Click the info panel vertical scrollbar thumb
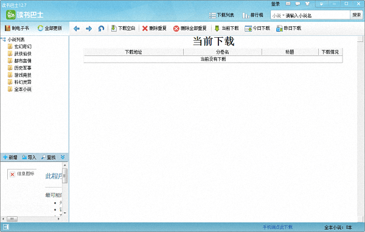 [64, 175]
